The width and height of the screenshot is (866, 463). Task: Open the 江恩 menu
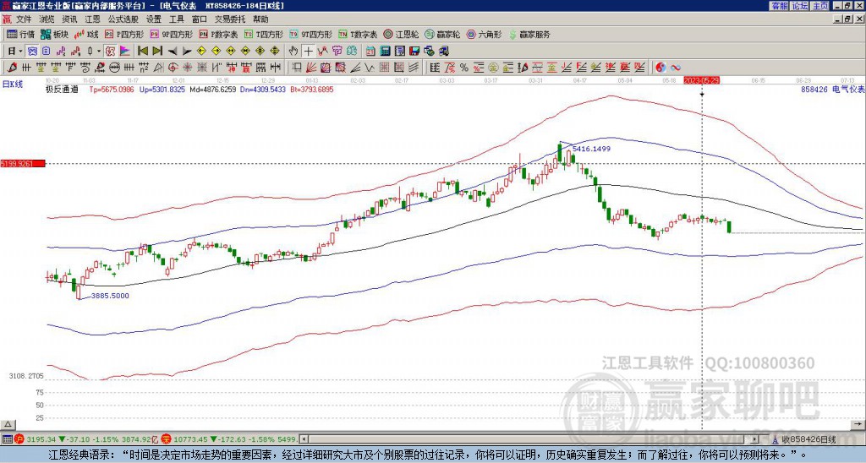click(x=92, y=19)
